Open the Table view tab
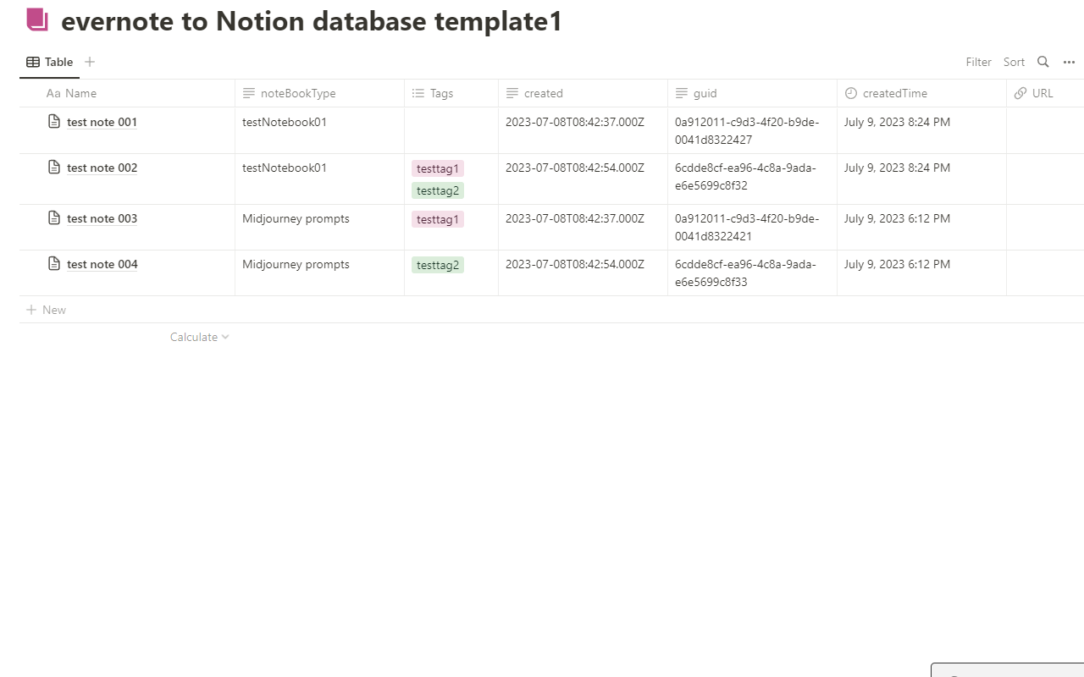The width and height of the screenshot is (1084, 677). pos(50,62)
